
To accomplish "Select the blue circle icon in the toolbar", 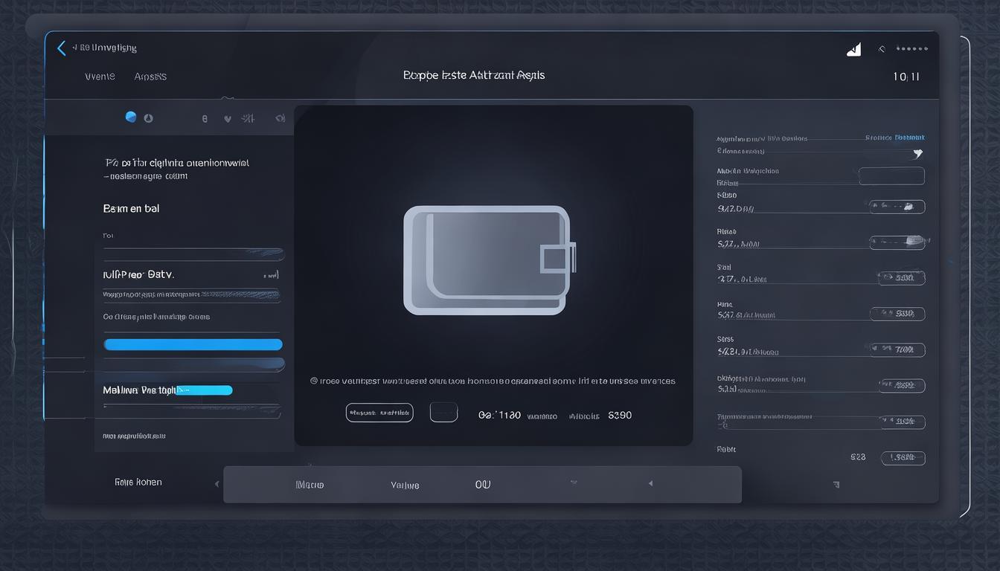I will [131, 117].
